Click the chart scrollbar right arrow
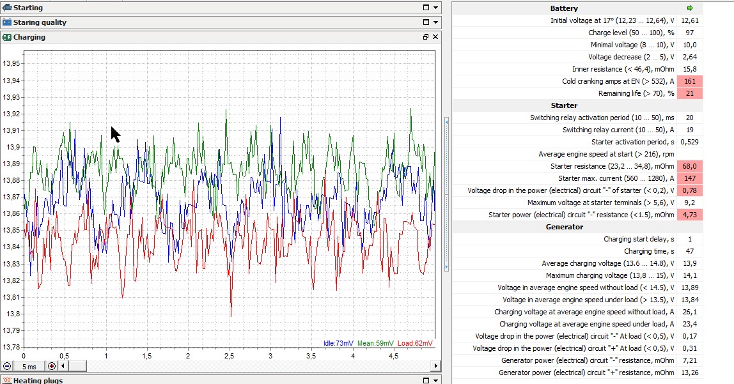 436,365
